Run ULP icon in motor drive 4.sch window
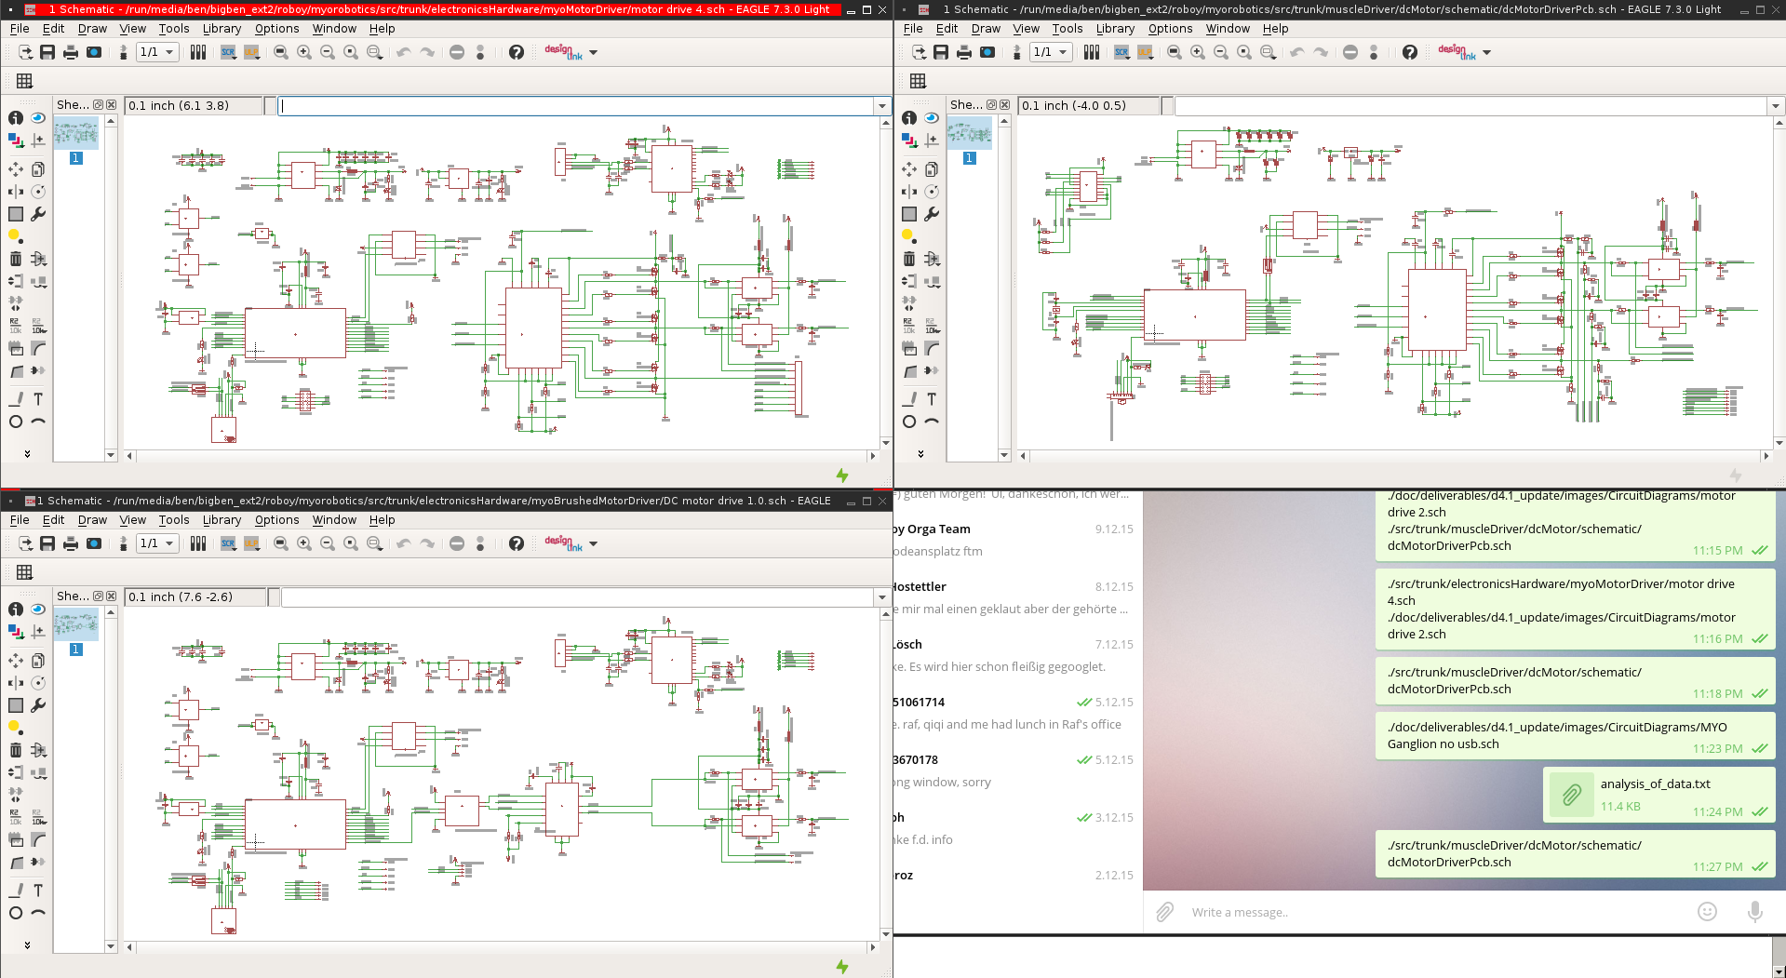This screenshot has height=978, width=1786. [251, 52]
